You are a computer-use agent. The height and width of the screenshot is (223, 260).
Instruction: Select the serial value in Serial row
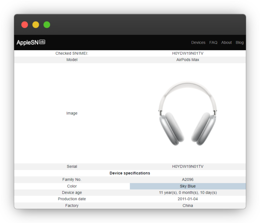(188, 166)
